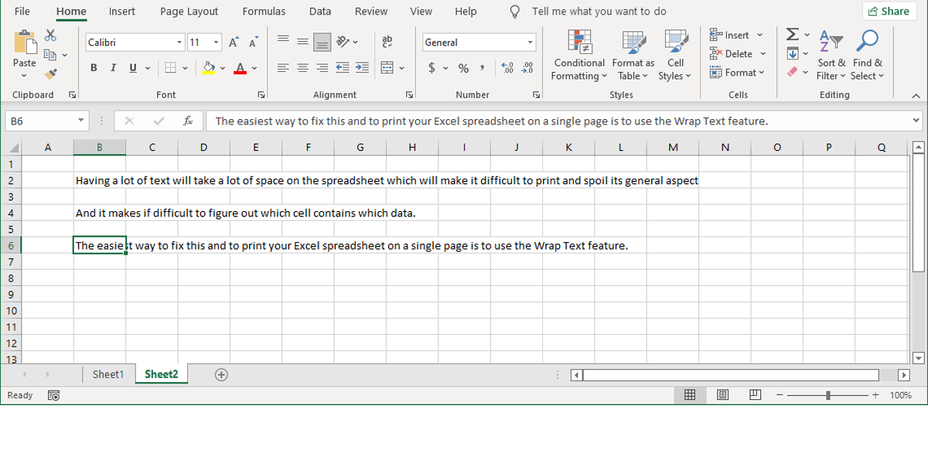Image resolution: width=928 pixels, height=464 pixels.
Task: Toggle Underline formatting
Action: coord(133,68)
